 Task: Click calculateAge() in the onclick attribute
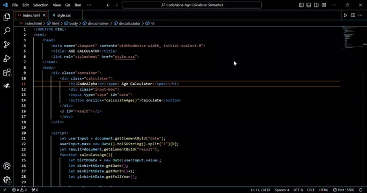[x=122, y=100]
